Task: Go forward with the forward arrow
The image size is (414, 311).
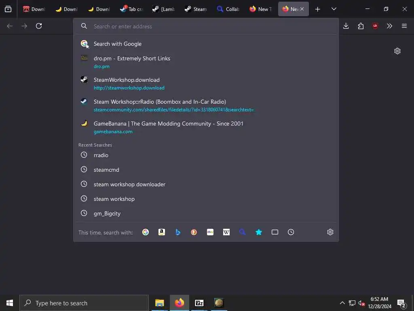Action: click(24, 26)
